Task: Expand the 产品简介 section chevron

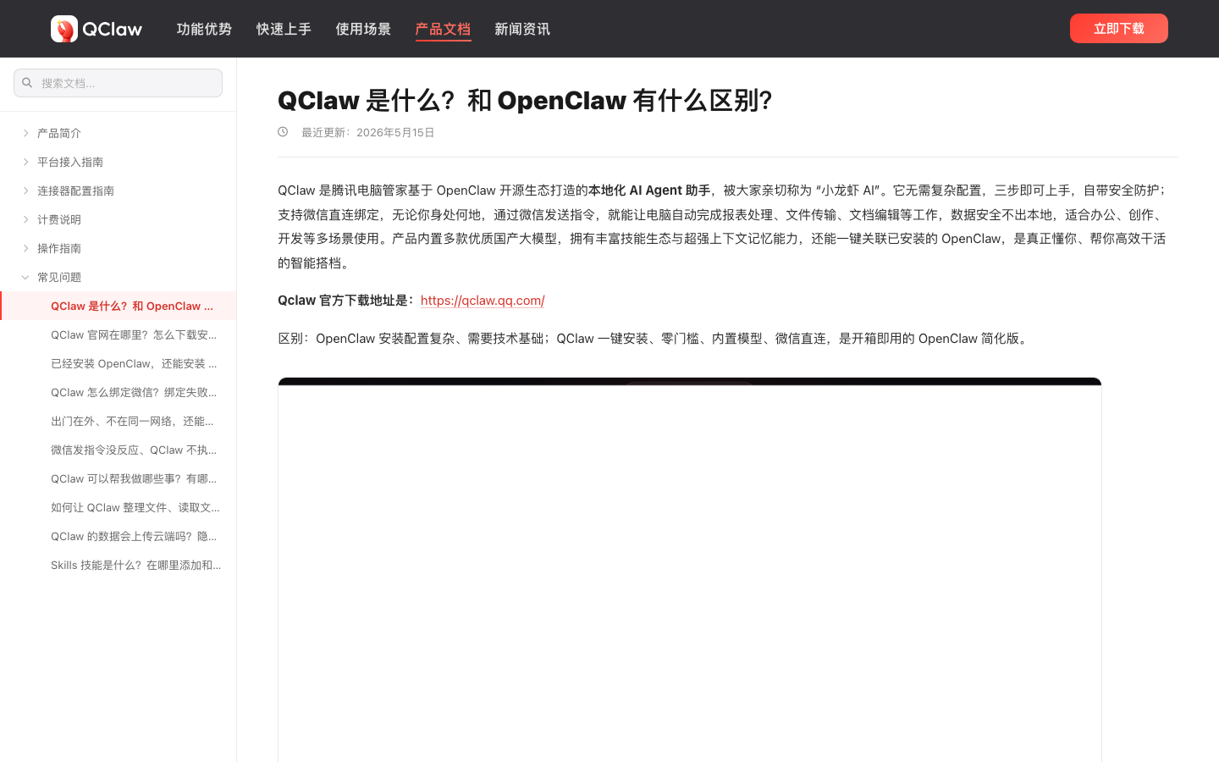Action: [25, 133]
